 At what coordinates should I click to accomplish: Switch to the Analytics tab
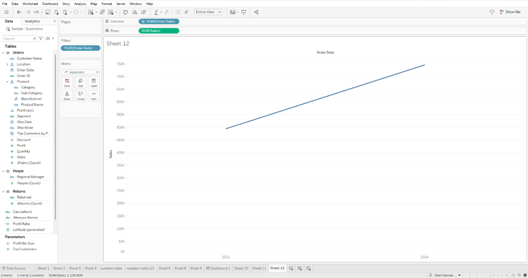click(x=32, y=21)
